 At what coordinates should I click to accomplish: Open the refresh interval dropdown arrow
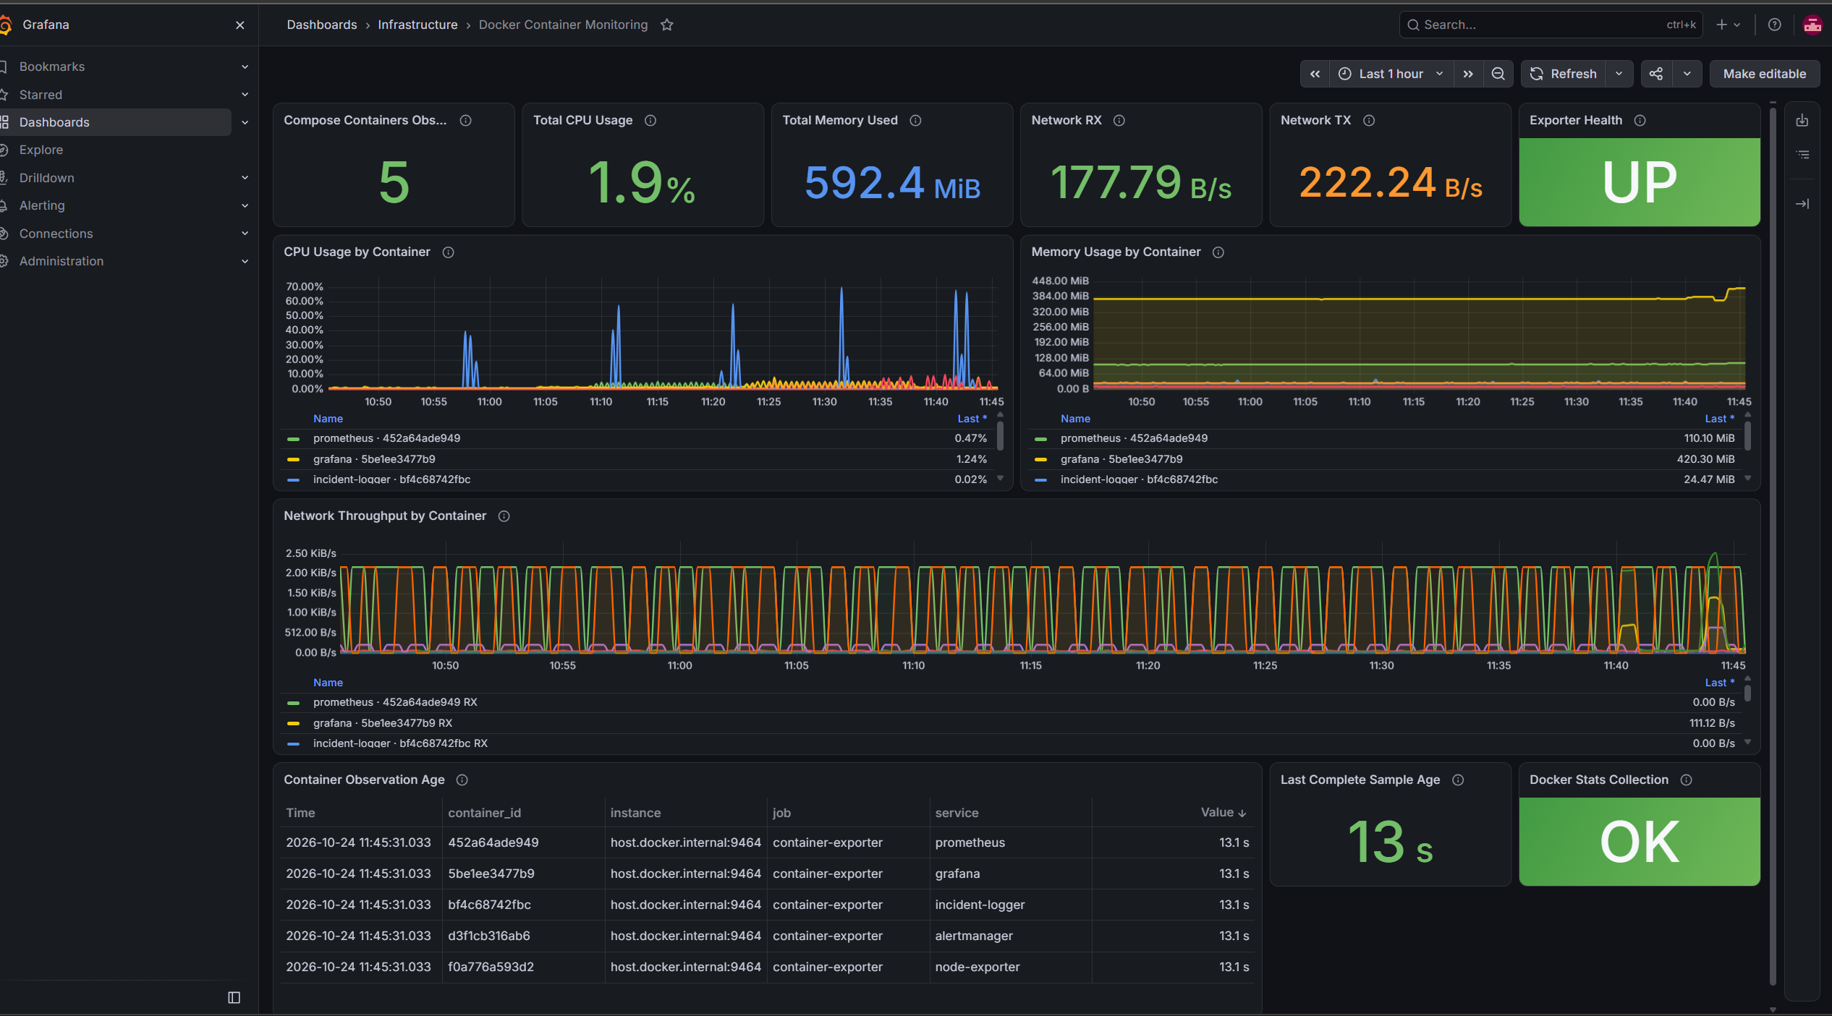(1619, 74)
